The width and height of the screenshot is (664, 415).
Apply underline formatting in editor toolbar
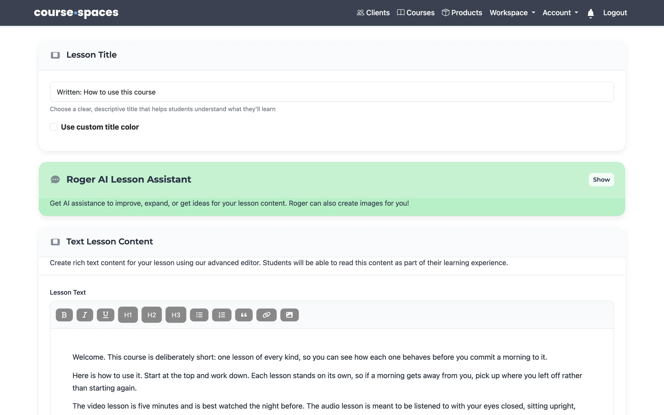105,315
